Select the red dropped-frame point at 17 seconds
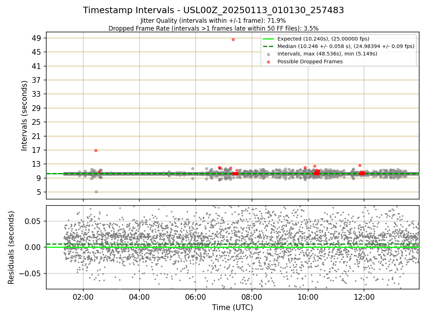The image size is (427, 320). pos(96,150)
